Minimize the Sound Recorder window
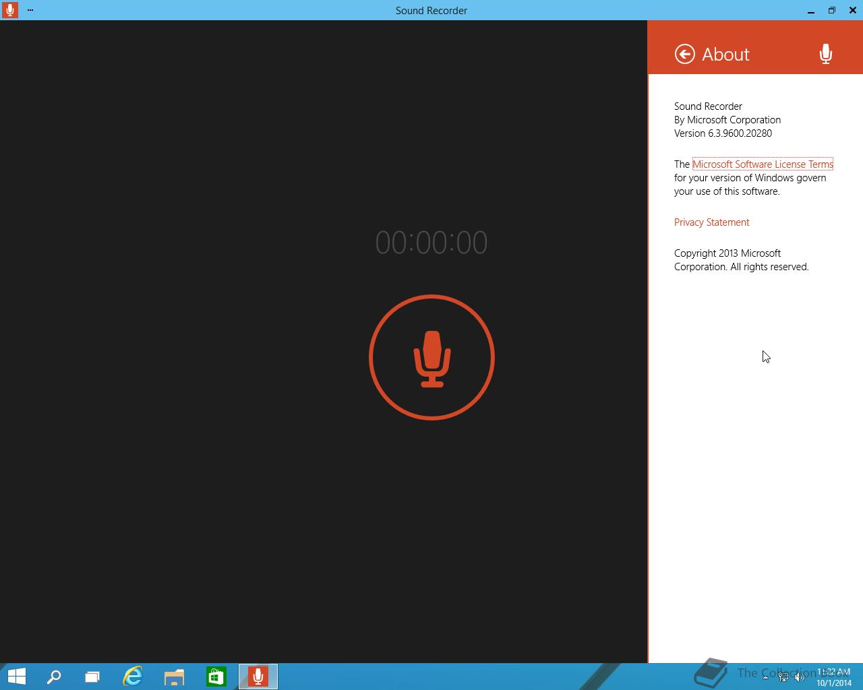The height and width of the screenshot is (690, 863). (811, 10)
